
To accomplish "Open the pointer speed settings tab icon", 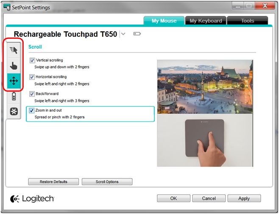I will click(x=14, y=50).
